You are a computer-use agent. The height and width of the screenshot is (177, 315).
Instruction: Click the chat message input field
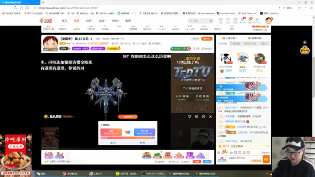click(245, 159)
